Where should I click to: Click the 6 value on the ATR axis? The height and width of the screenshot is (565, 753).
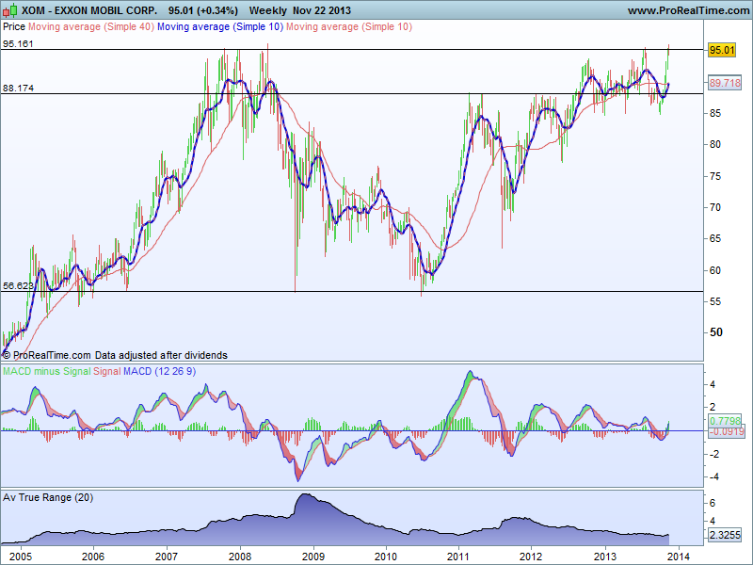tap(713, 503)
